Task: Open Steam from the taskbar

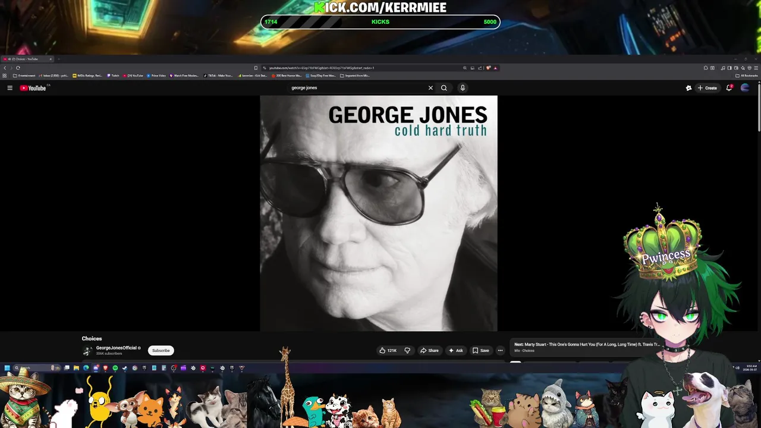Action: (x=125, y=368)
